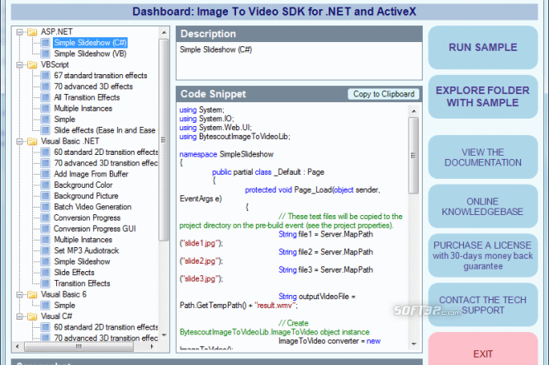Screen dimensions: 549x365
Task: Select Simple Slideshow (VB) sample
Action: pyautogui.click(x=90, y=54)
